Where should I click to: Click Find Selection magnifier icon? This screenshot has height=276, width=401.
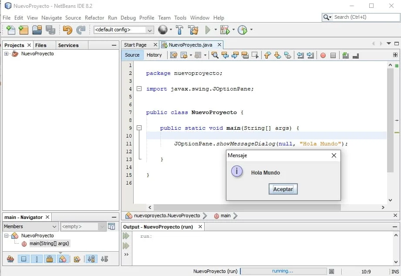click(215, 55)
